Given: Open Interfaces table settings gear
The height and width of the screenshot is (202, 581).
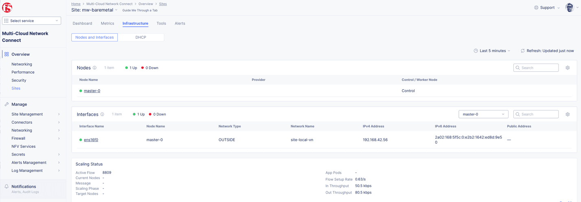Looking at the screenshot, I should (x=568, y=114).
